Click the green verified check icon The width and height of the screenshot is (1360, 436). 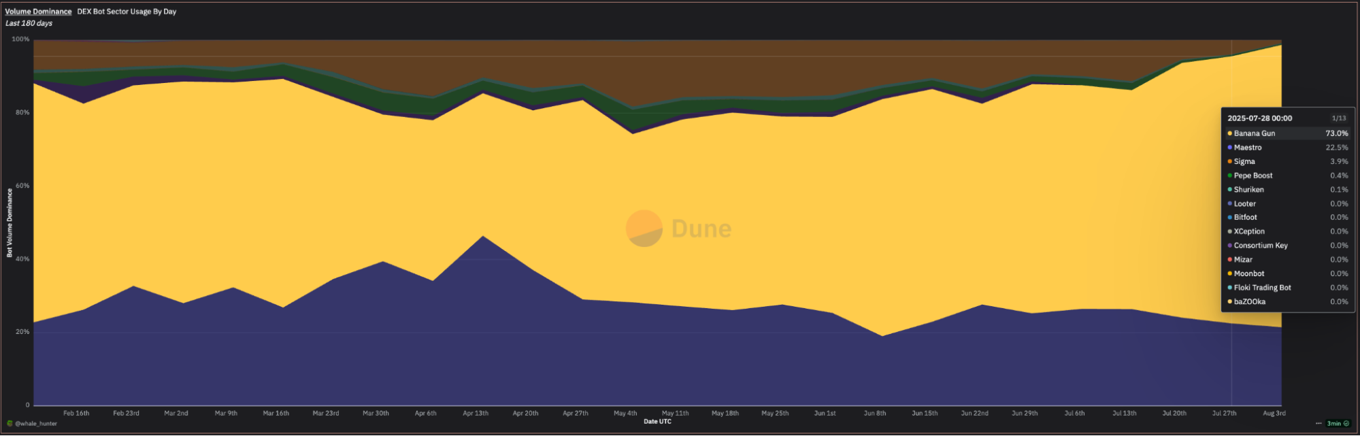1346,424
